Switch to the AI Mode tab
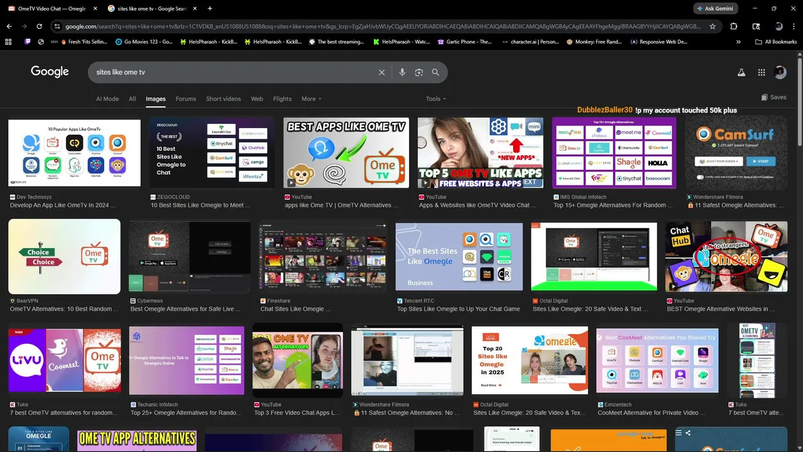803x452 pixels. pos(107,99)
